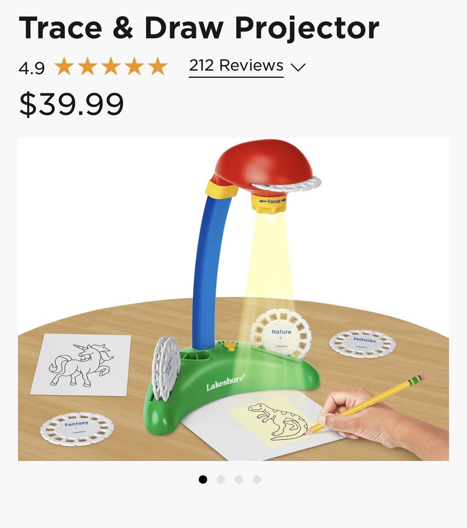The image size is (467, 528).
Task: Select the third carousel dot
Action: point(239,479)
